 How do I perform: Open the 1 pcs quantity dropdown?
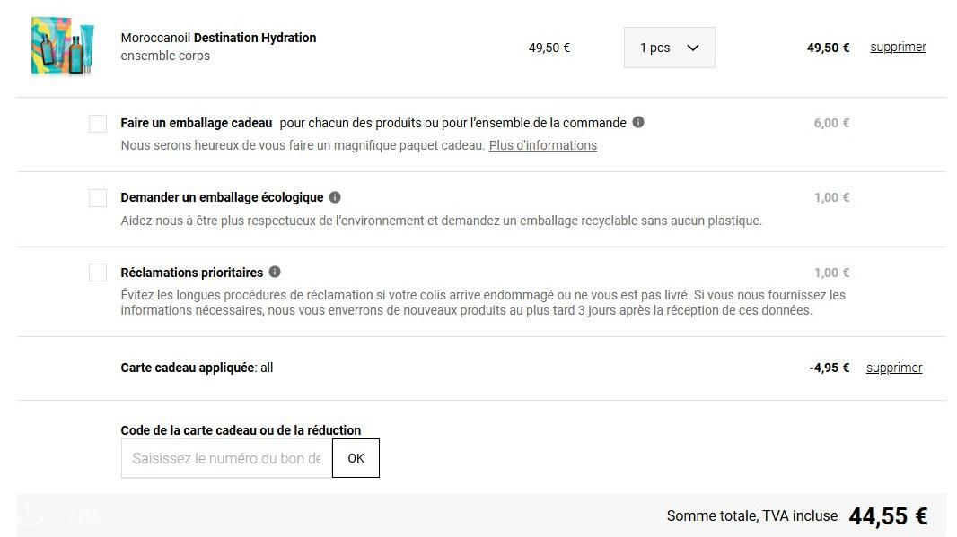pyautogui.click(x=669, y=48)
